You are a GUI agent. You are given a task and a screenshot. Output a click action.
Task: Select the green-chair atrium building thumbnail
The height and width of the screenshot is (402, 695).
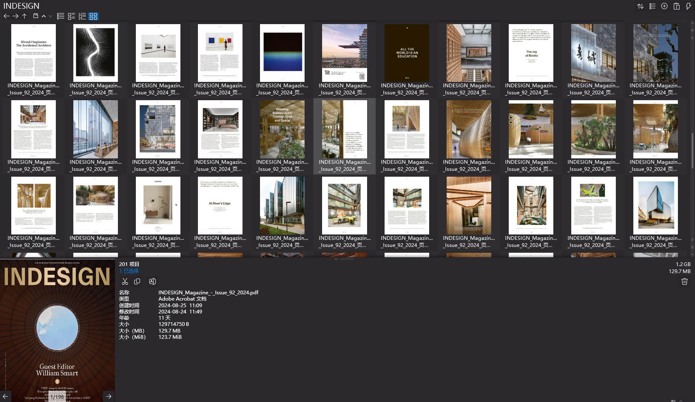coord(345,205)
